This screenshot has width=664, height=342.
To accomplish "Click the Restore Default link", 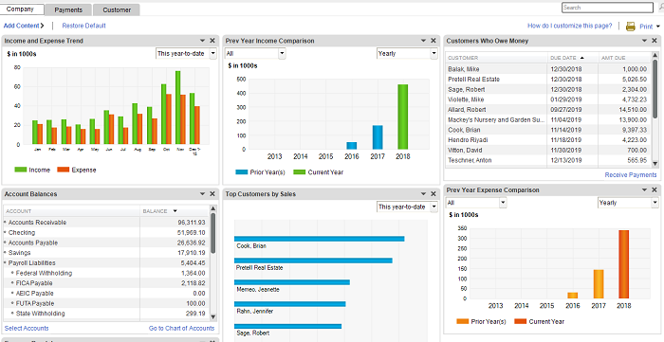I will [x=83, y=26].
